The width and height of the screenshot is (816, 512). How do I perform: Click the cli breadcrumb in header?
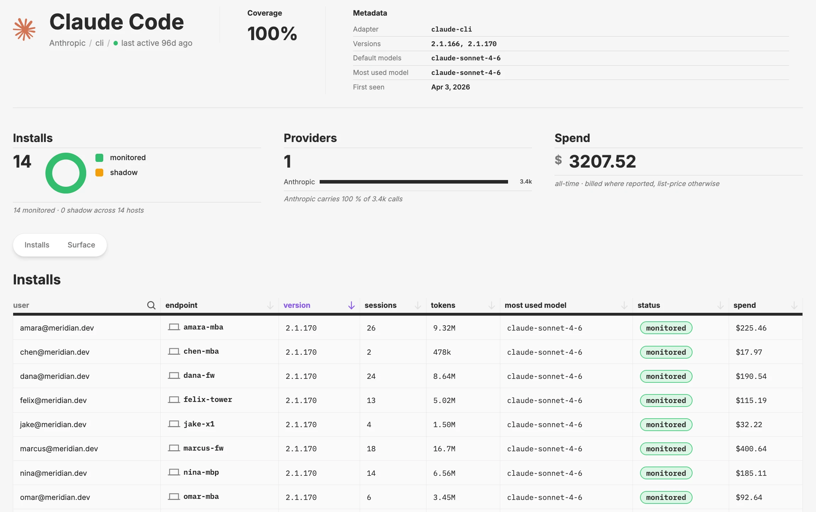(x=99, y=43)
